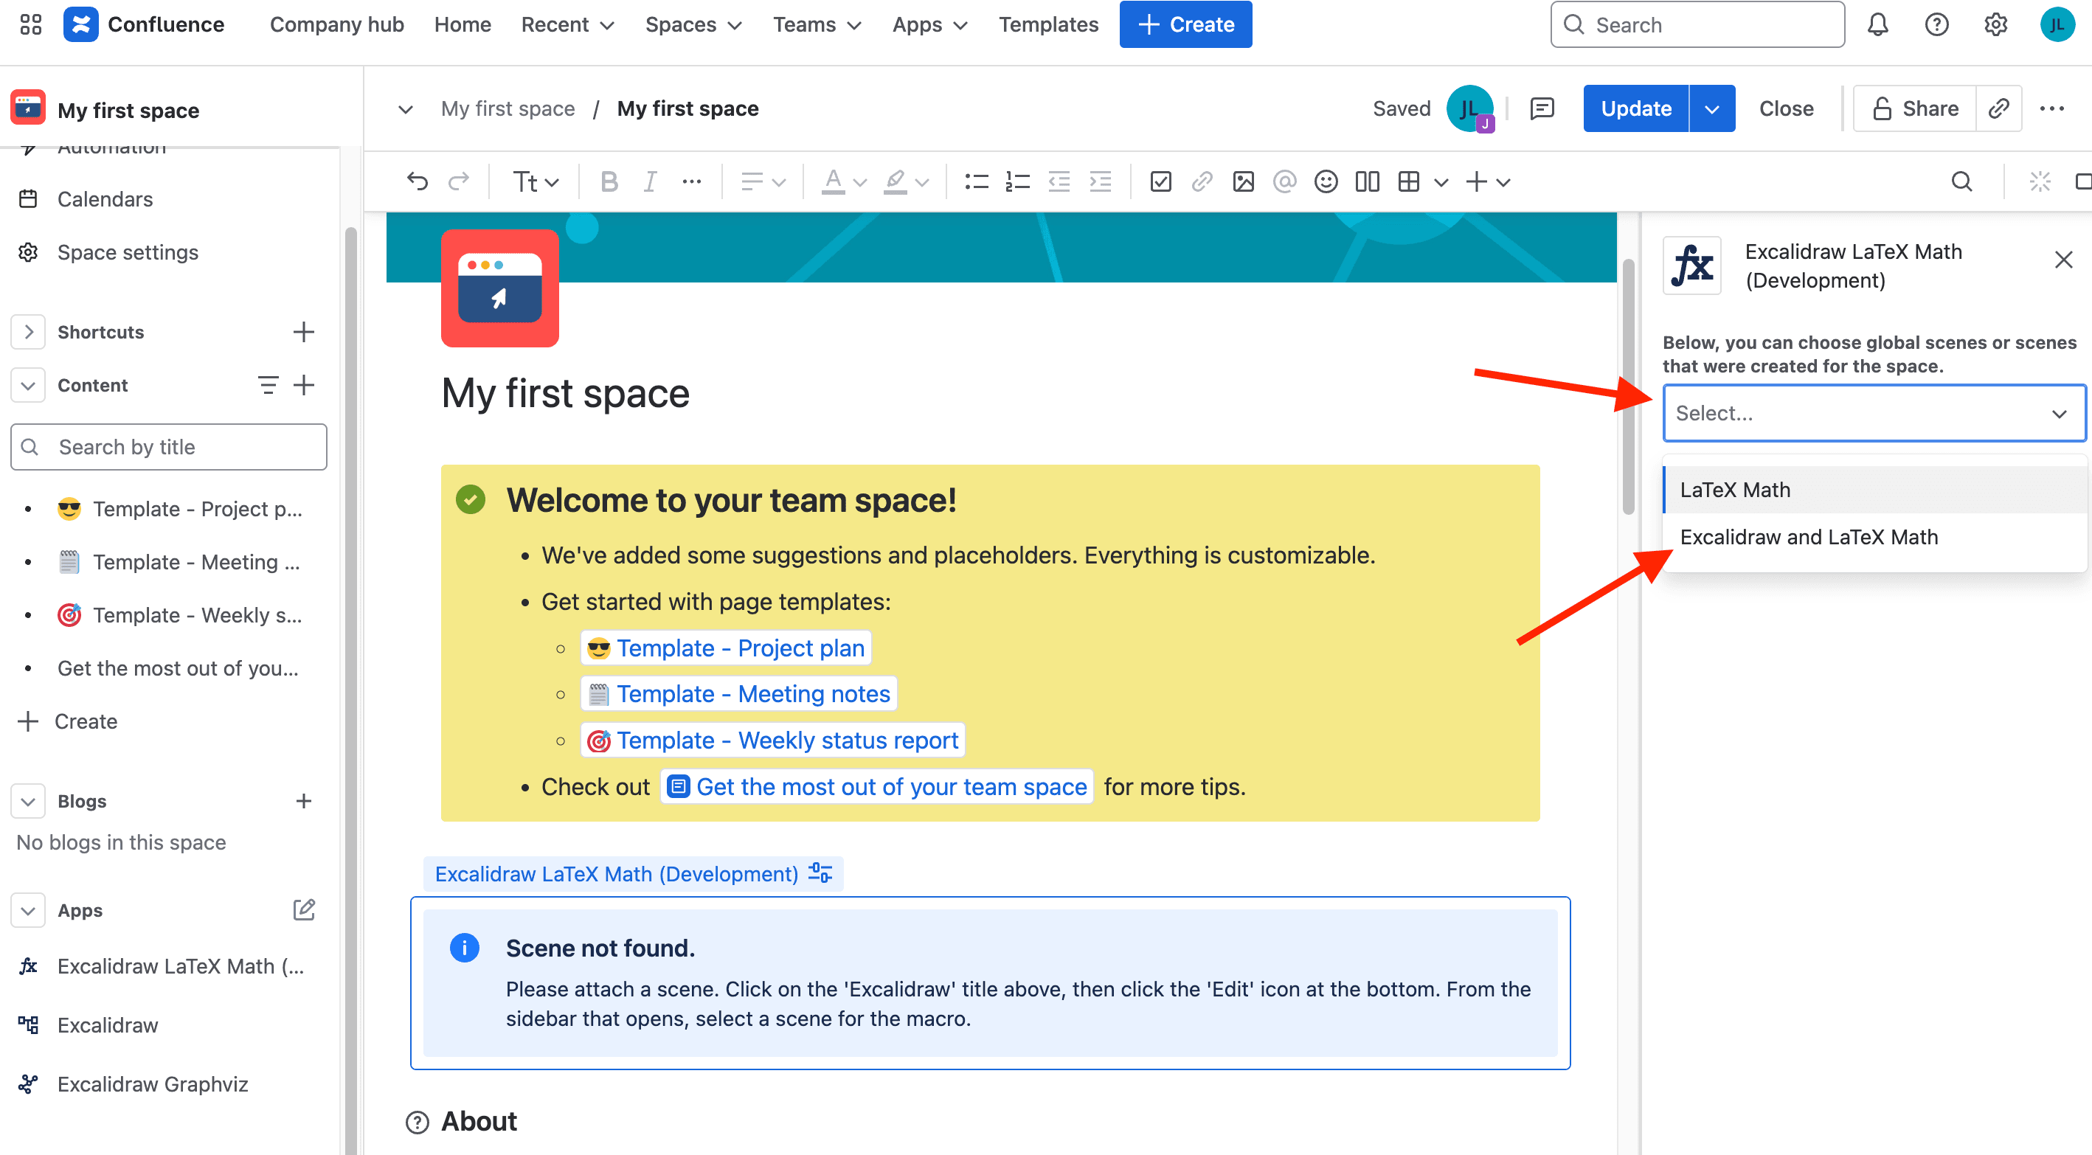Open the settings gear in top bar
2092x1155 pixels.
[1995, 24]
